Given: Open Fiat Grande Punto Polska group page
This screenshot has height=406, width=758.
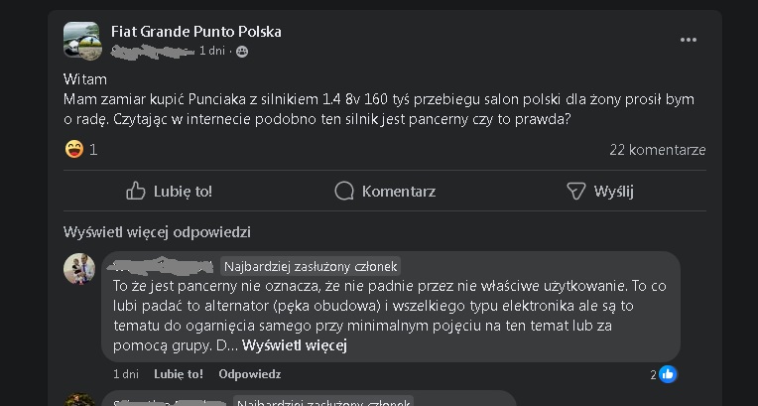Looking at the screenshot, I should pyautogui.click(x=195, y=32).
